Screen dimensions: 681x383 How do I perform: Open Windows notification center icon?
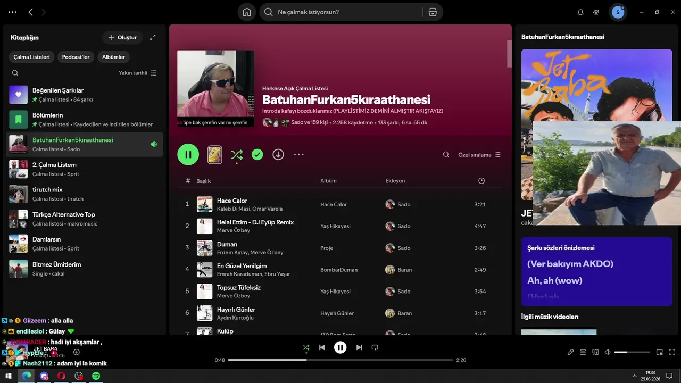coord(669,376)
